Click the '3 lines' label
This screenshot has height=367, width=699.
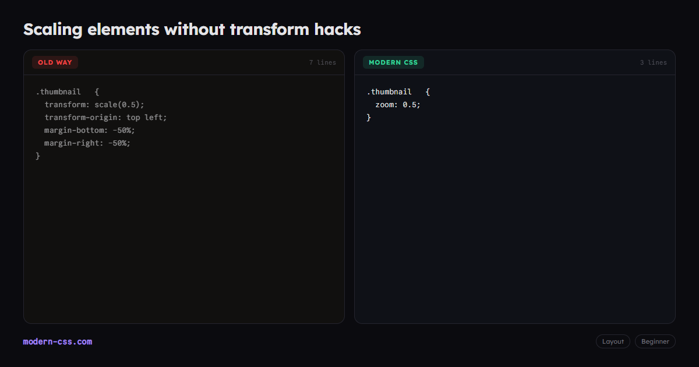pos(654,62)
